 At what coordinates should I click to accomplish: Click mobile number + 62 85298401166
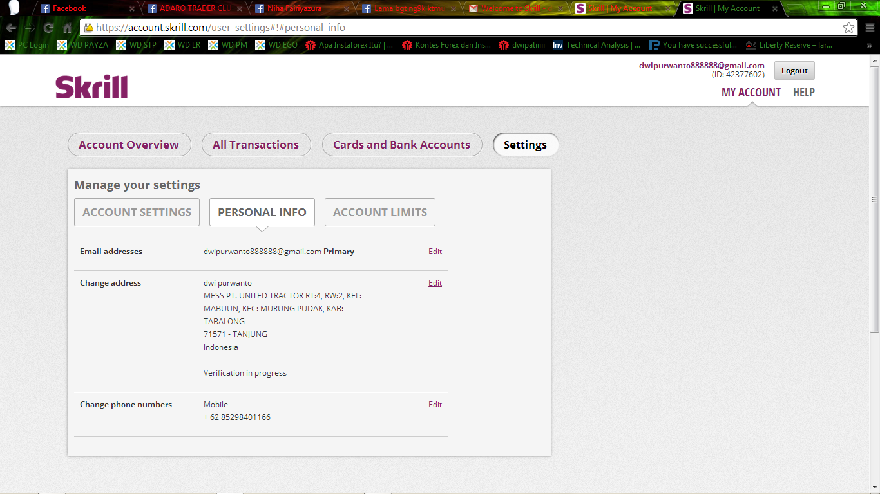pyautogui.click(x=237, y=417)
